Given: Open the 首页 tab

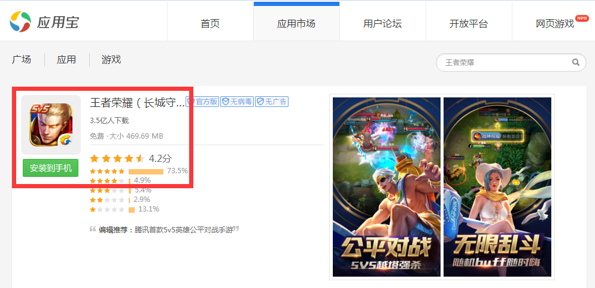Looking at the screenshot, I should pos(210,24).
